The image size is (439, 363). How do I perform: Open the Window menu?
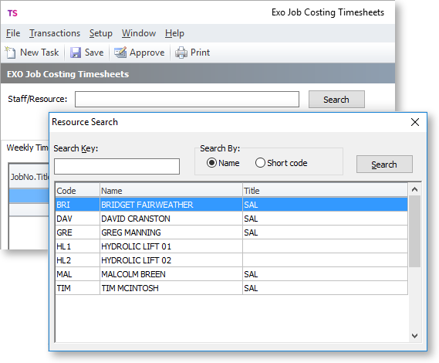(139, 33)
